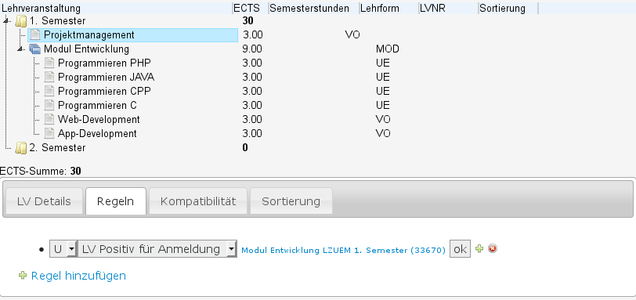Collapse the Modul Entwicklung node
Image resolution: width=636 pixels, height=300 pixels.
click(20, 49)
